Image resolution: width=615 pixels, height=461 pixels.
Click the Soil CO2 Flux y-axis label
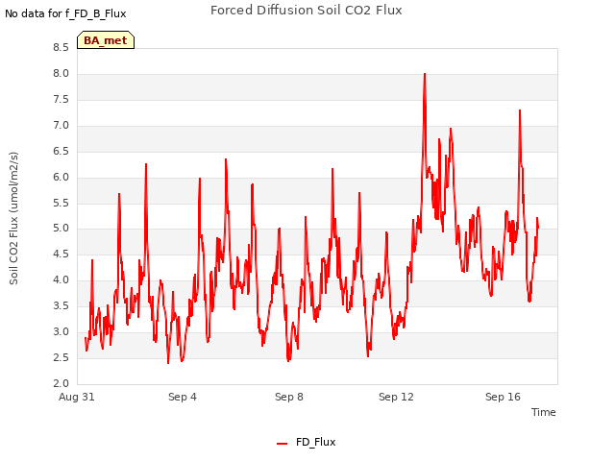point(13,218)
